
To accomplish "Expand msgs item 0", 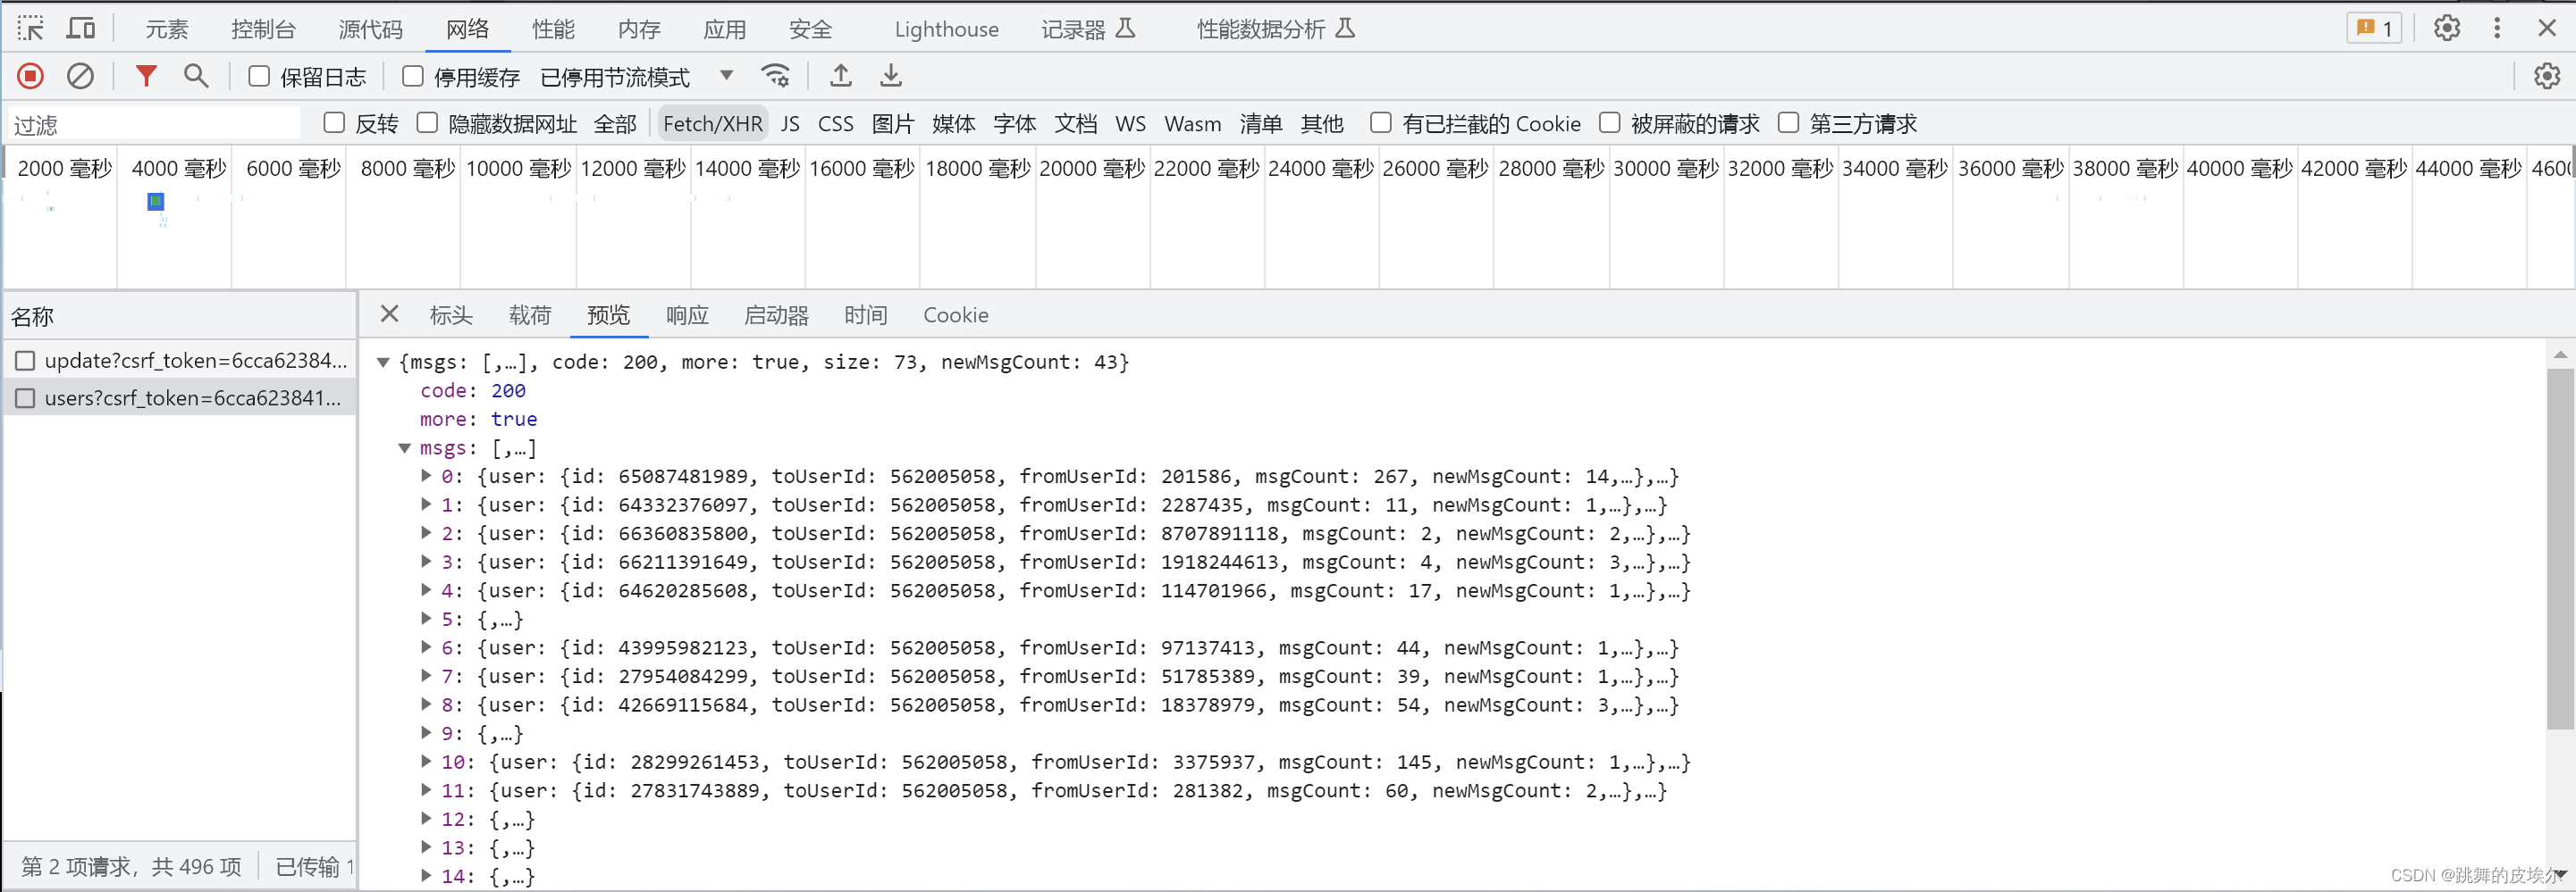I will pos(427,477).
